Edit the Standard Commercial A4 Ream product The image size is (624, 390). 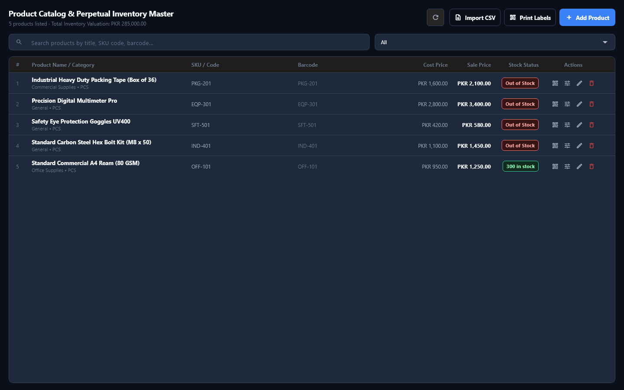579,166
